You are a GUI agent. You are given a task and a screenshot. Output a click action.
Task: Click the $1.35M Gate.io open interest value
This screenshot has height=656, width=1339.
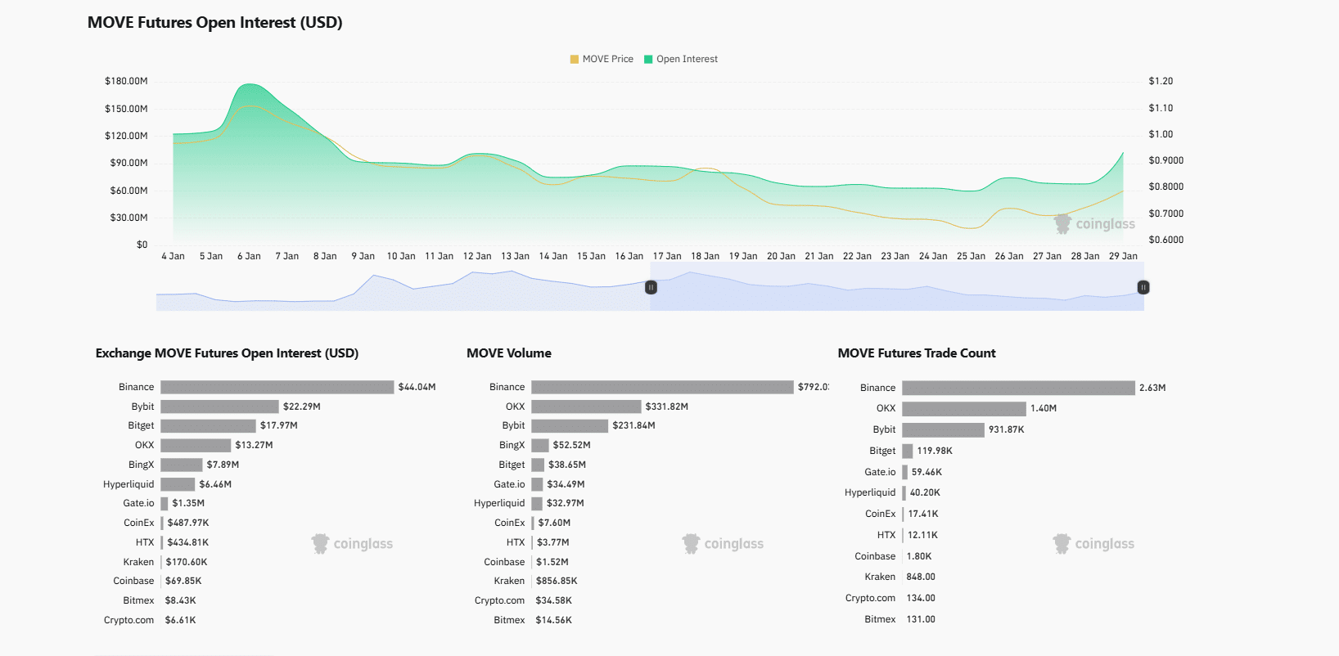pos(188,503)
